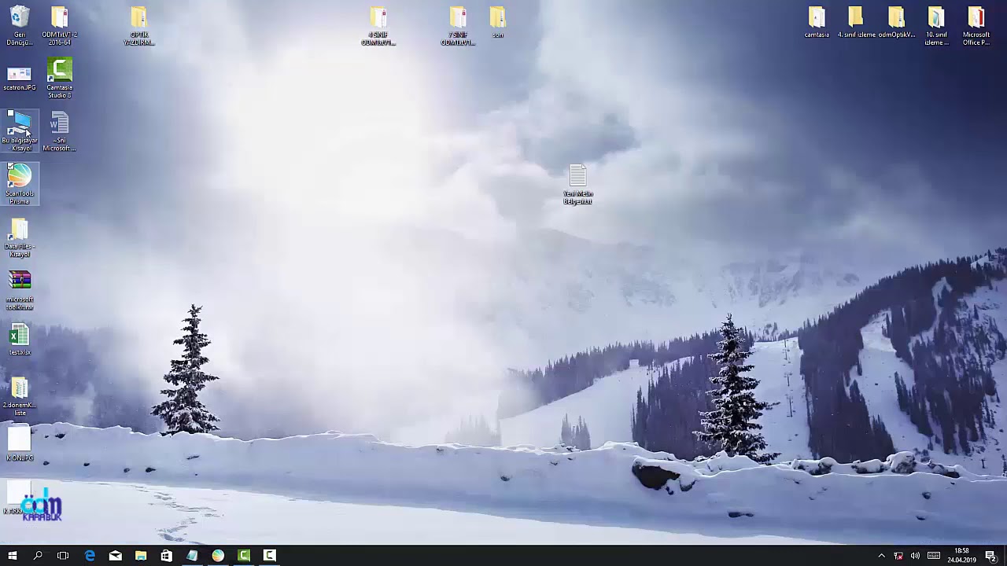Open the Windows Start menu

pyautogui.click(x=12, y=556)
